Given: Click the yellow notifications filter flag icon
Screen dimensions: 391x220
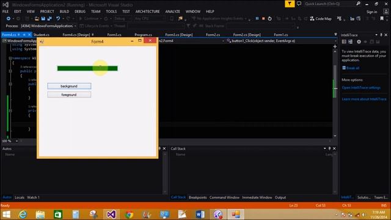Looking at the screenshot, I should [x=290, y=4].
